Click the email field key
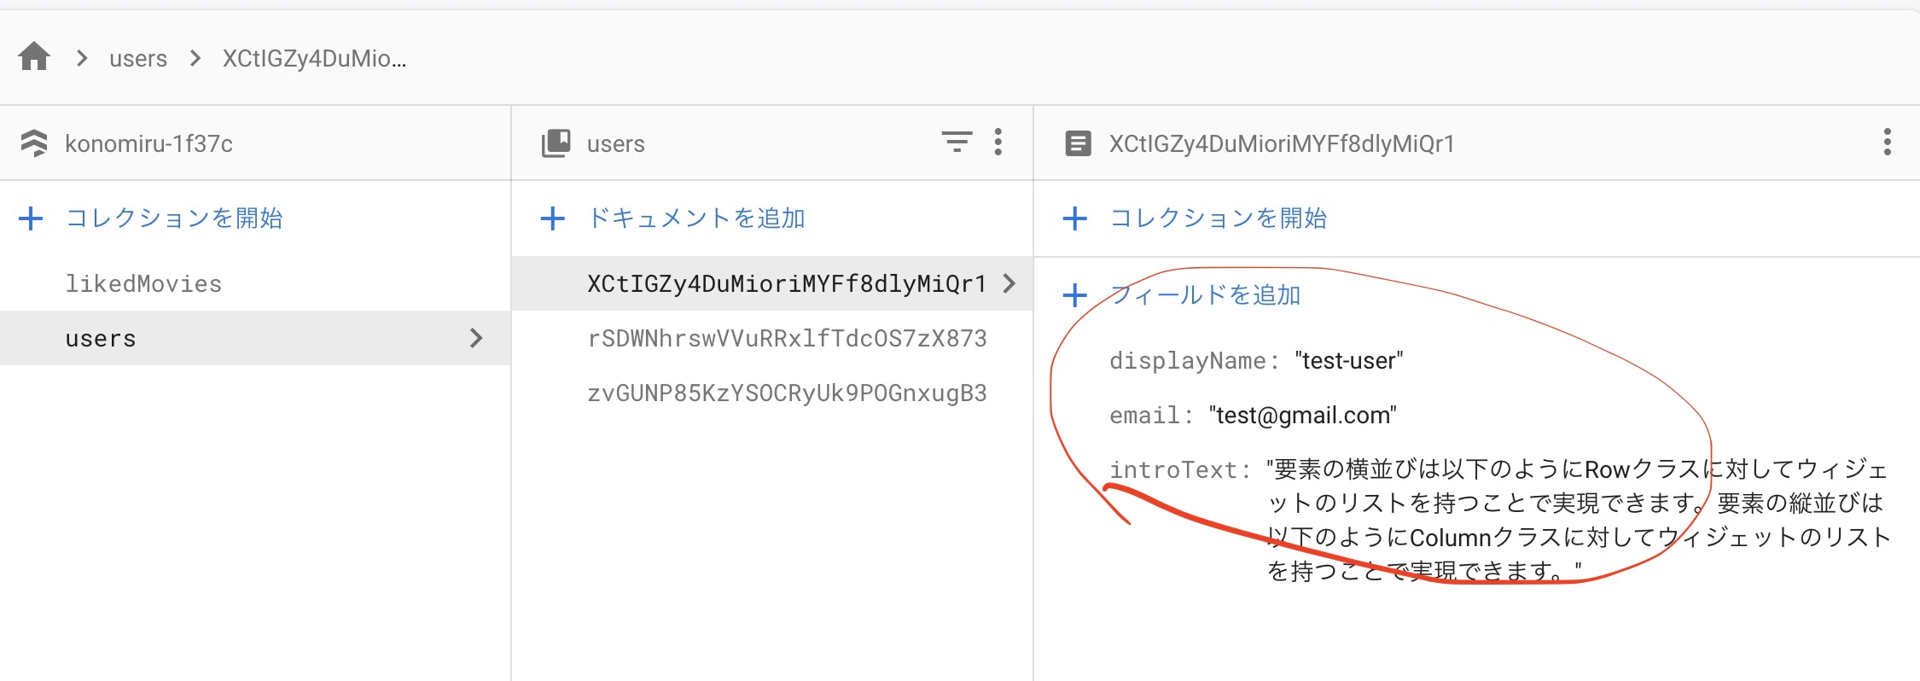This screenshot has width=1920, height=681. tap(1144, 416)
